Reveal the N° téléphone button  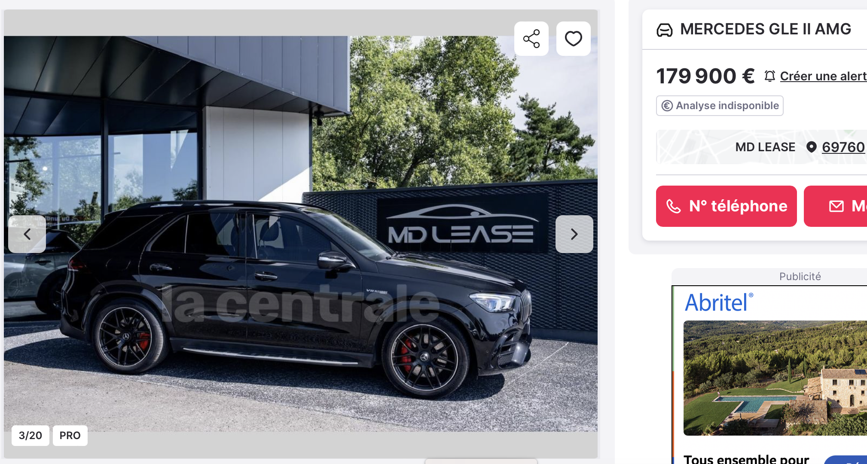727,206
